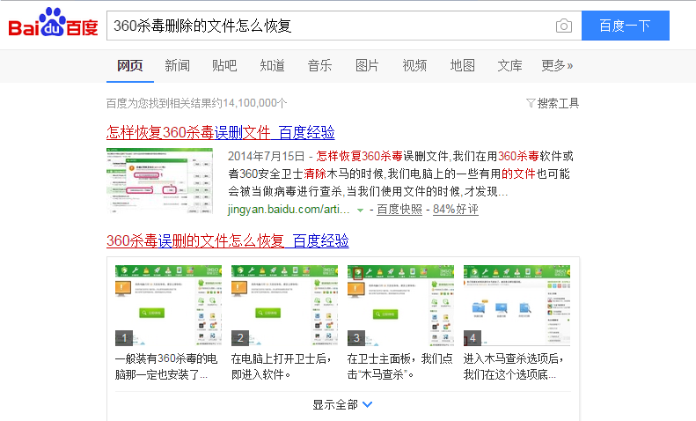
Task: Open result 怎样恢复360杀毒误删文件 百度经验
Action: (x=221, y=132)
